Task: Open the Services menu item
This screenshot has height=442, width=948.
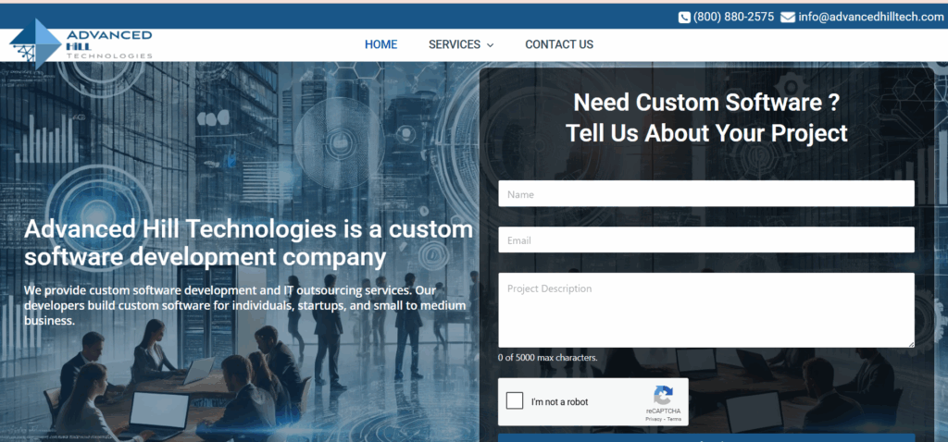Action: tap(455, 44)
